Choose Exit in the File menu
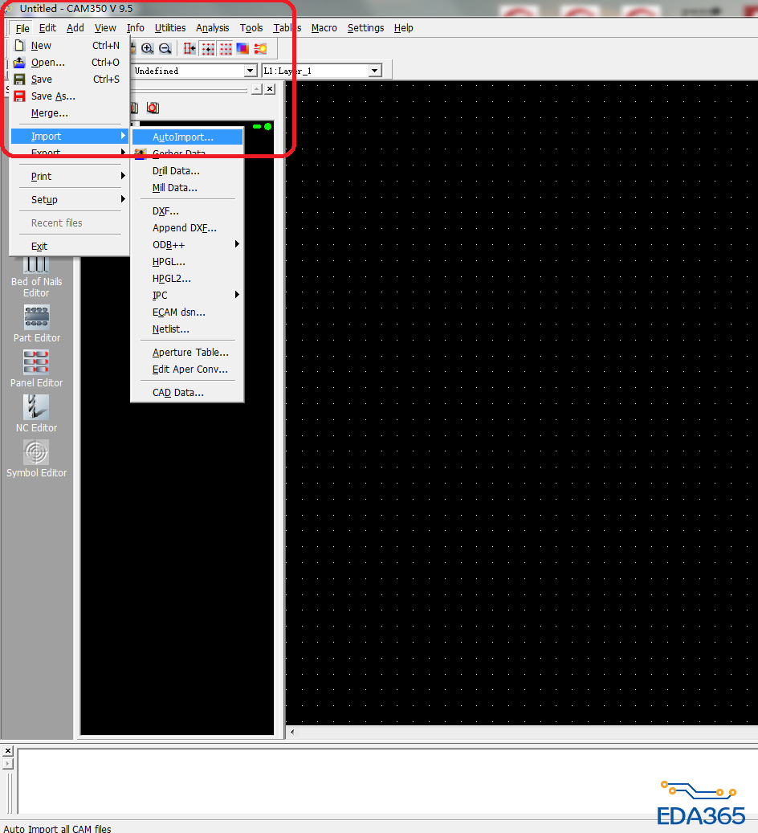758x833 pixels. point(70,247)
